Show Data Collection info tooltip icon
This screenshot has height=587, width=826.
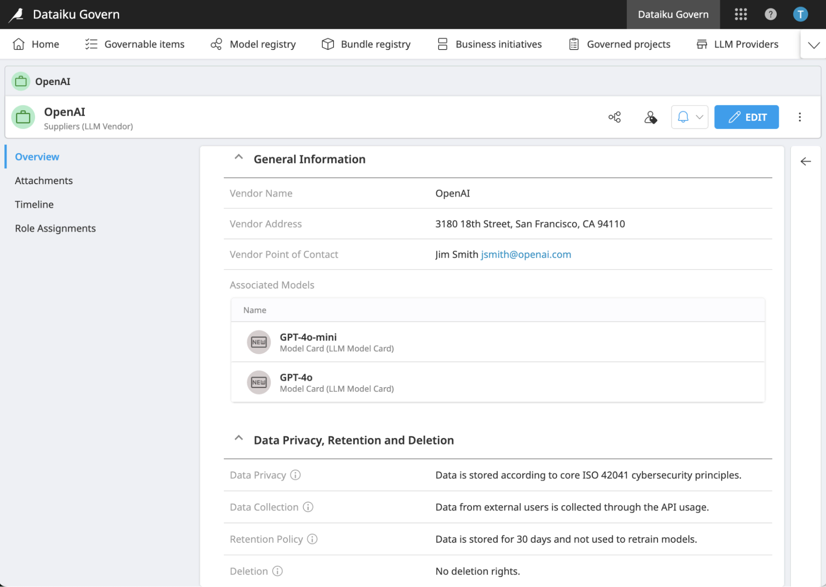[x=308, y=507]
